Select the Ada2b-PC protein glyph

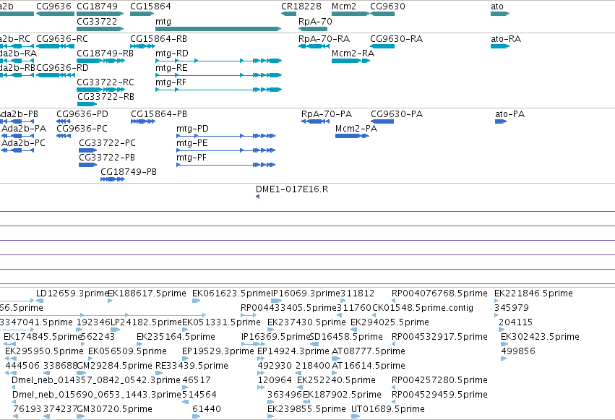(17, 150)
